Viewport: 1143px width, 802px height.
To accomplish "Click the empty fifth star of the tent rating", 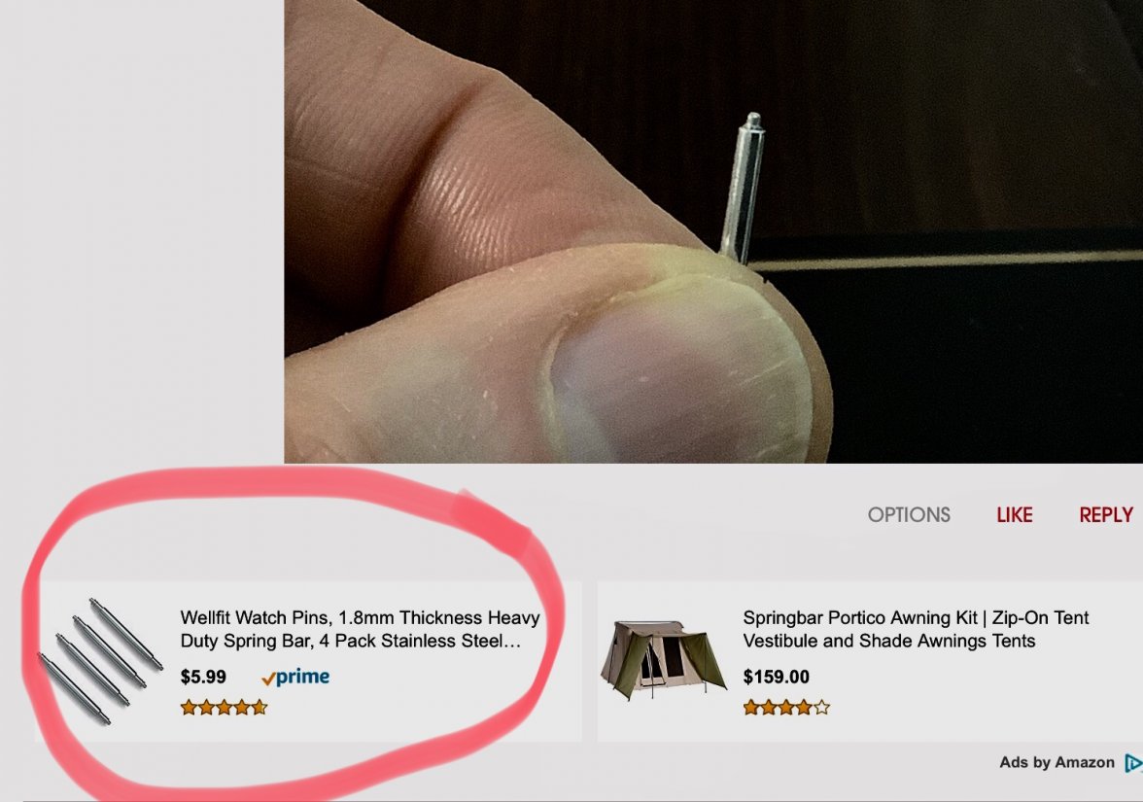I will pyautogui.click(x=822, y=708).
